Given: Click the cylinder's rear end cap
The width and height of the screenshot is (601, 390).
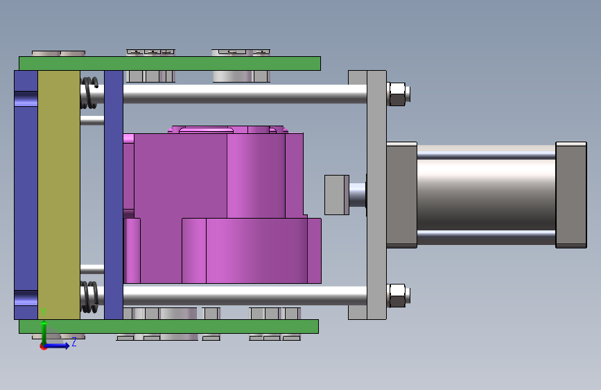Looking at the screenshot, I should (x=571, y=194).
